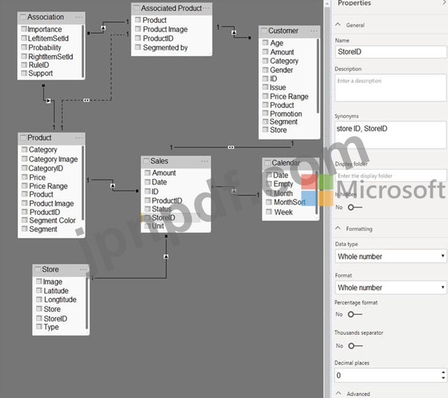448x398 pixels.
Task: Click the Store table header icon
Action: [x=38, y=270]
